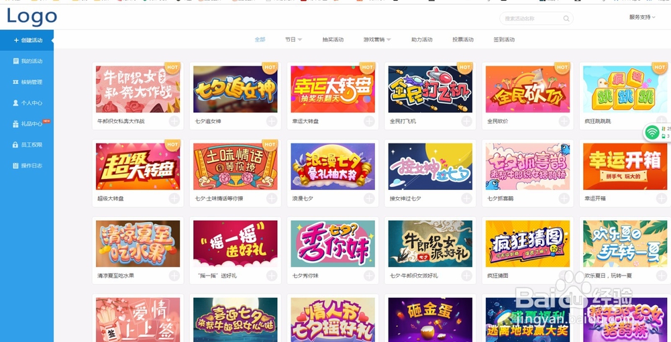
Task: Click the title text 接女神过七夕
Action: (x=405, y=198)
